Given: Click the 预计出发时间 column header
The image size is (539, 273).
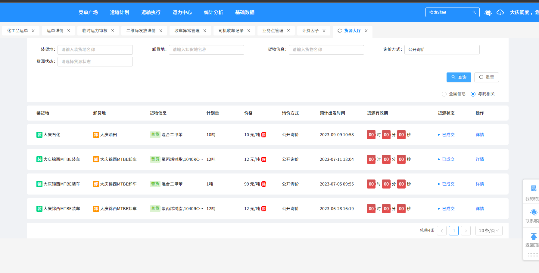Looking at the screenshot, I should 332,113.
